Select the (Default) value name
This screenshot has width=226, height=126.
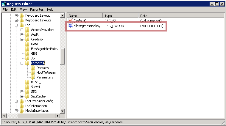(x=80, y=21)
